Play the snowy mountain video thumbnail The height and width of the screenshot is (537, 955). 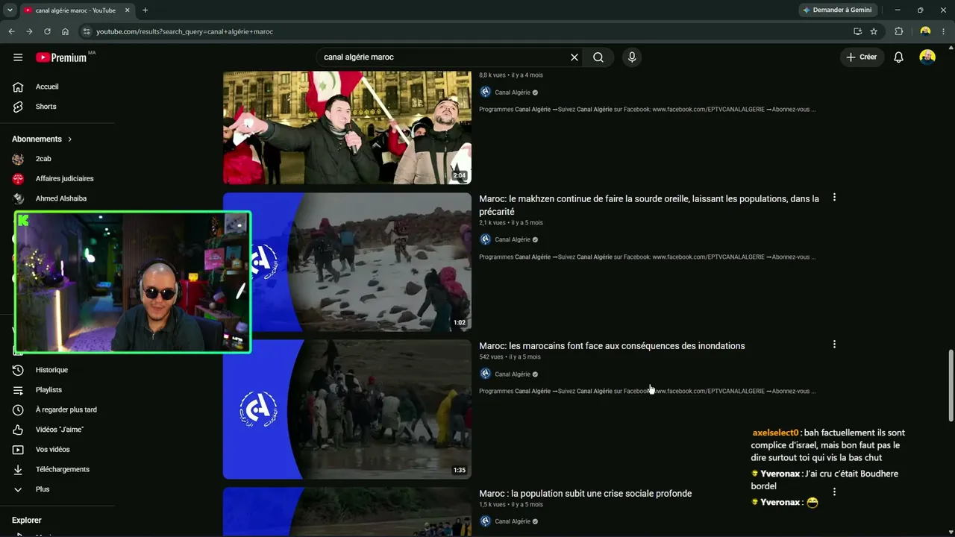(x=347, y=262)
